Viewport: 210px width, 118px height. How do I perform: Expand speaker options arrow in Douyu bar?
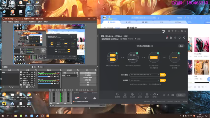coord(158,95)
